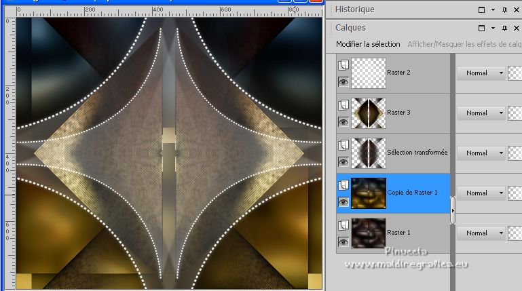Hide the Raster 2 layer eye icon
The image size is (522, 291).
pyautogui.click(x=343, y=82)
